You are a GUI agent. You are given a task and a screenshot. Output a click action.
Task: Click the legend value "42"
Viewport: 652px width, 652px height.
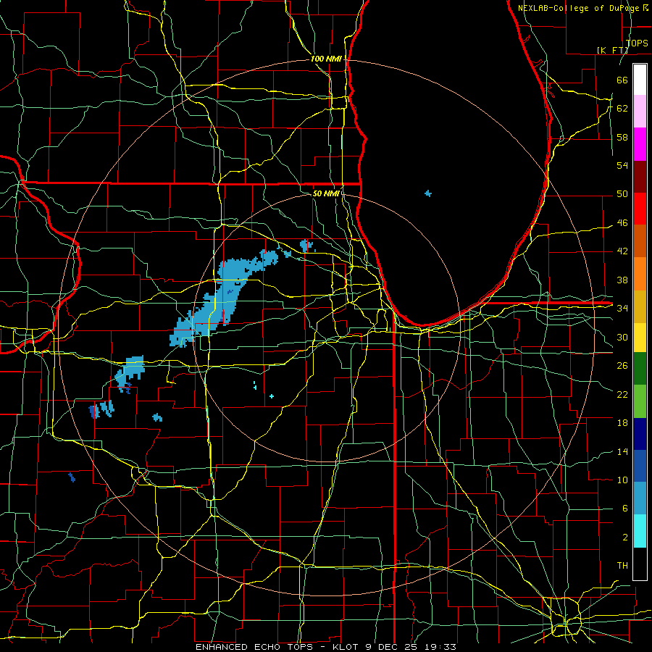pos(622,251)
